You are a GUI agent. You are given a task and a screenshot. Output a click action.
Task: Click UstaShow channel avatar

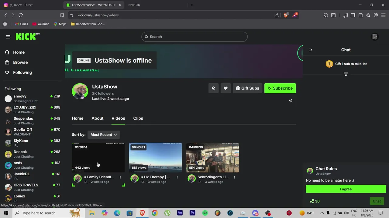pyautogui.click(x=80, y=91)
